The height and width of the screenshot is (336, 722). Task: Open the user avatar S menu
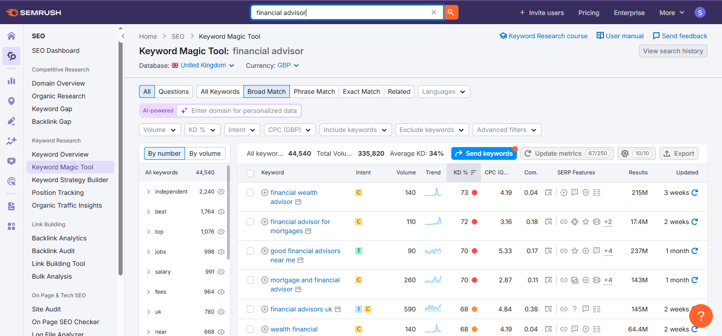coord(700,13)
